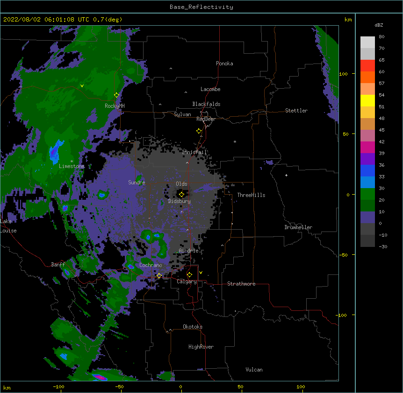
Task: Click the Vulcan town label
Action: pyautogui.click(x=254, y=370)
